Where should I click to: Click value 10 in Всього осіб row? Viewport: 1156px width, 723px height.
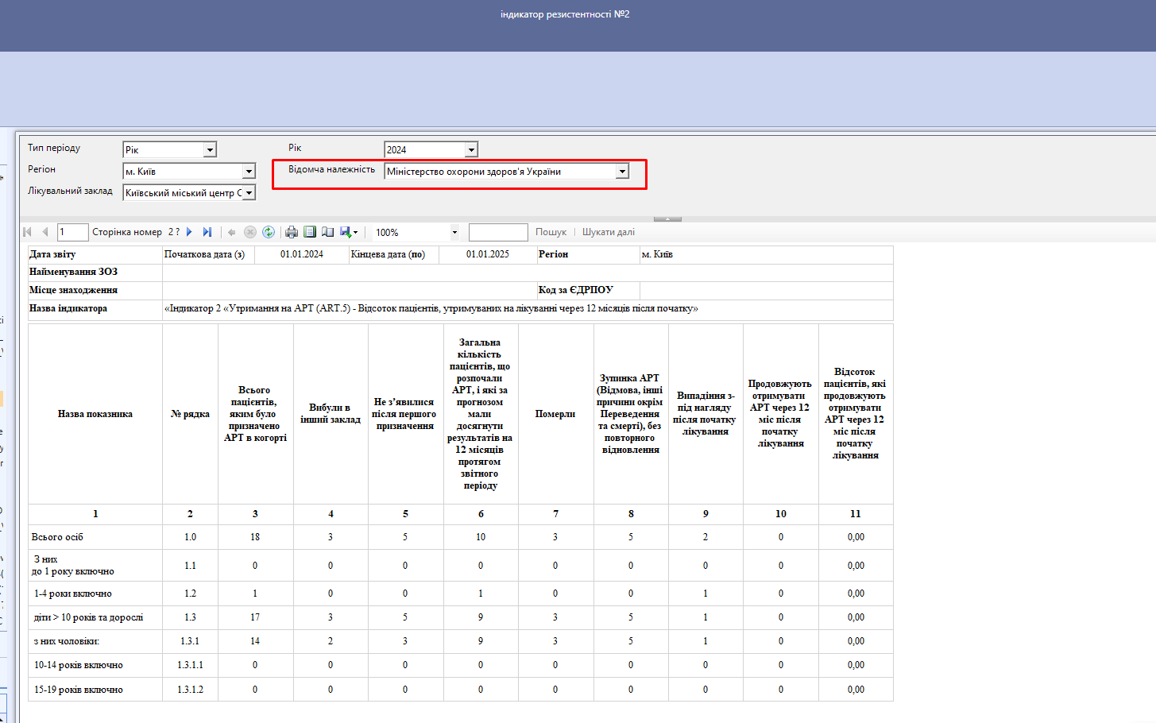(481, 537)
